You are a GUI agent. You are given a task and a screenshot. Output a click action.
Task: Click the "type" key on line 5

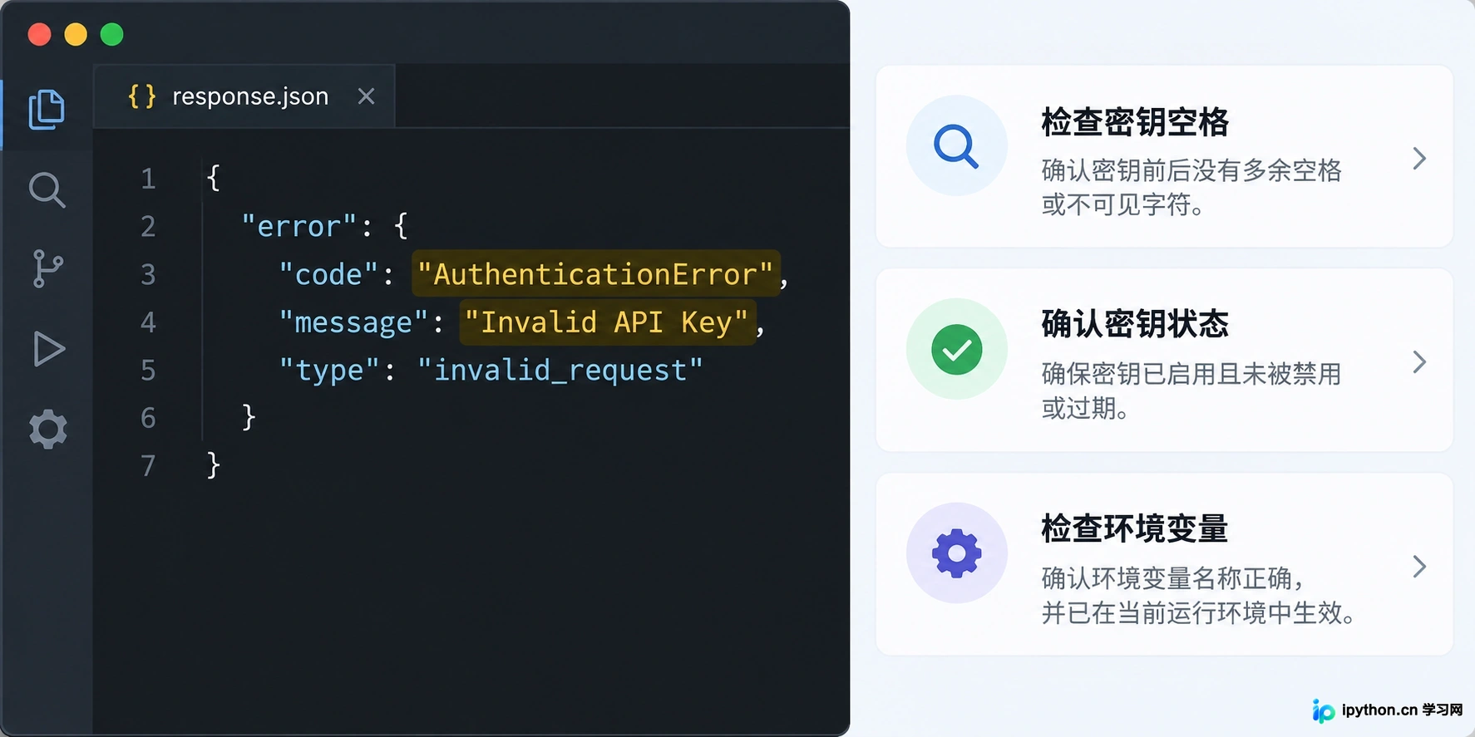330,370
